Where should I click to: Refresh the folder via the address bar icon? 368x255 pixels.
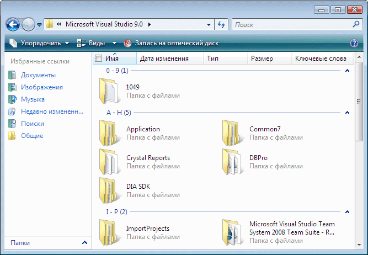coord(221,24)
